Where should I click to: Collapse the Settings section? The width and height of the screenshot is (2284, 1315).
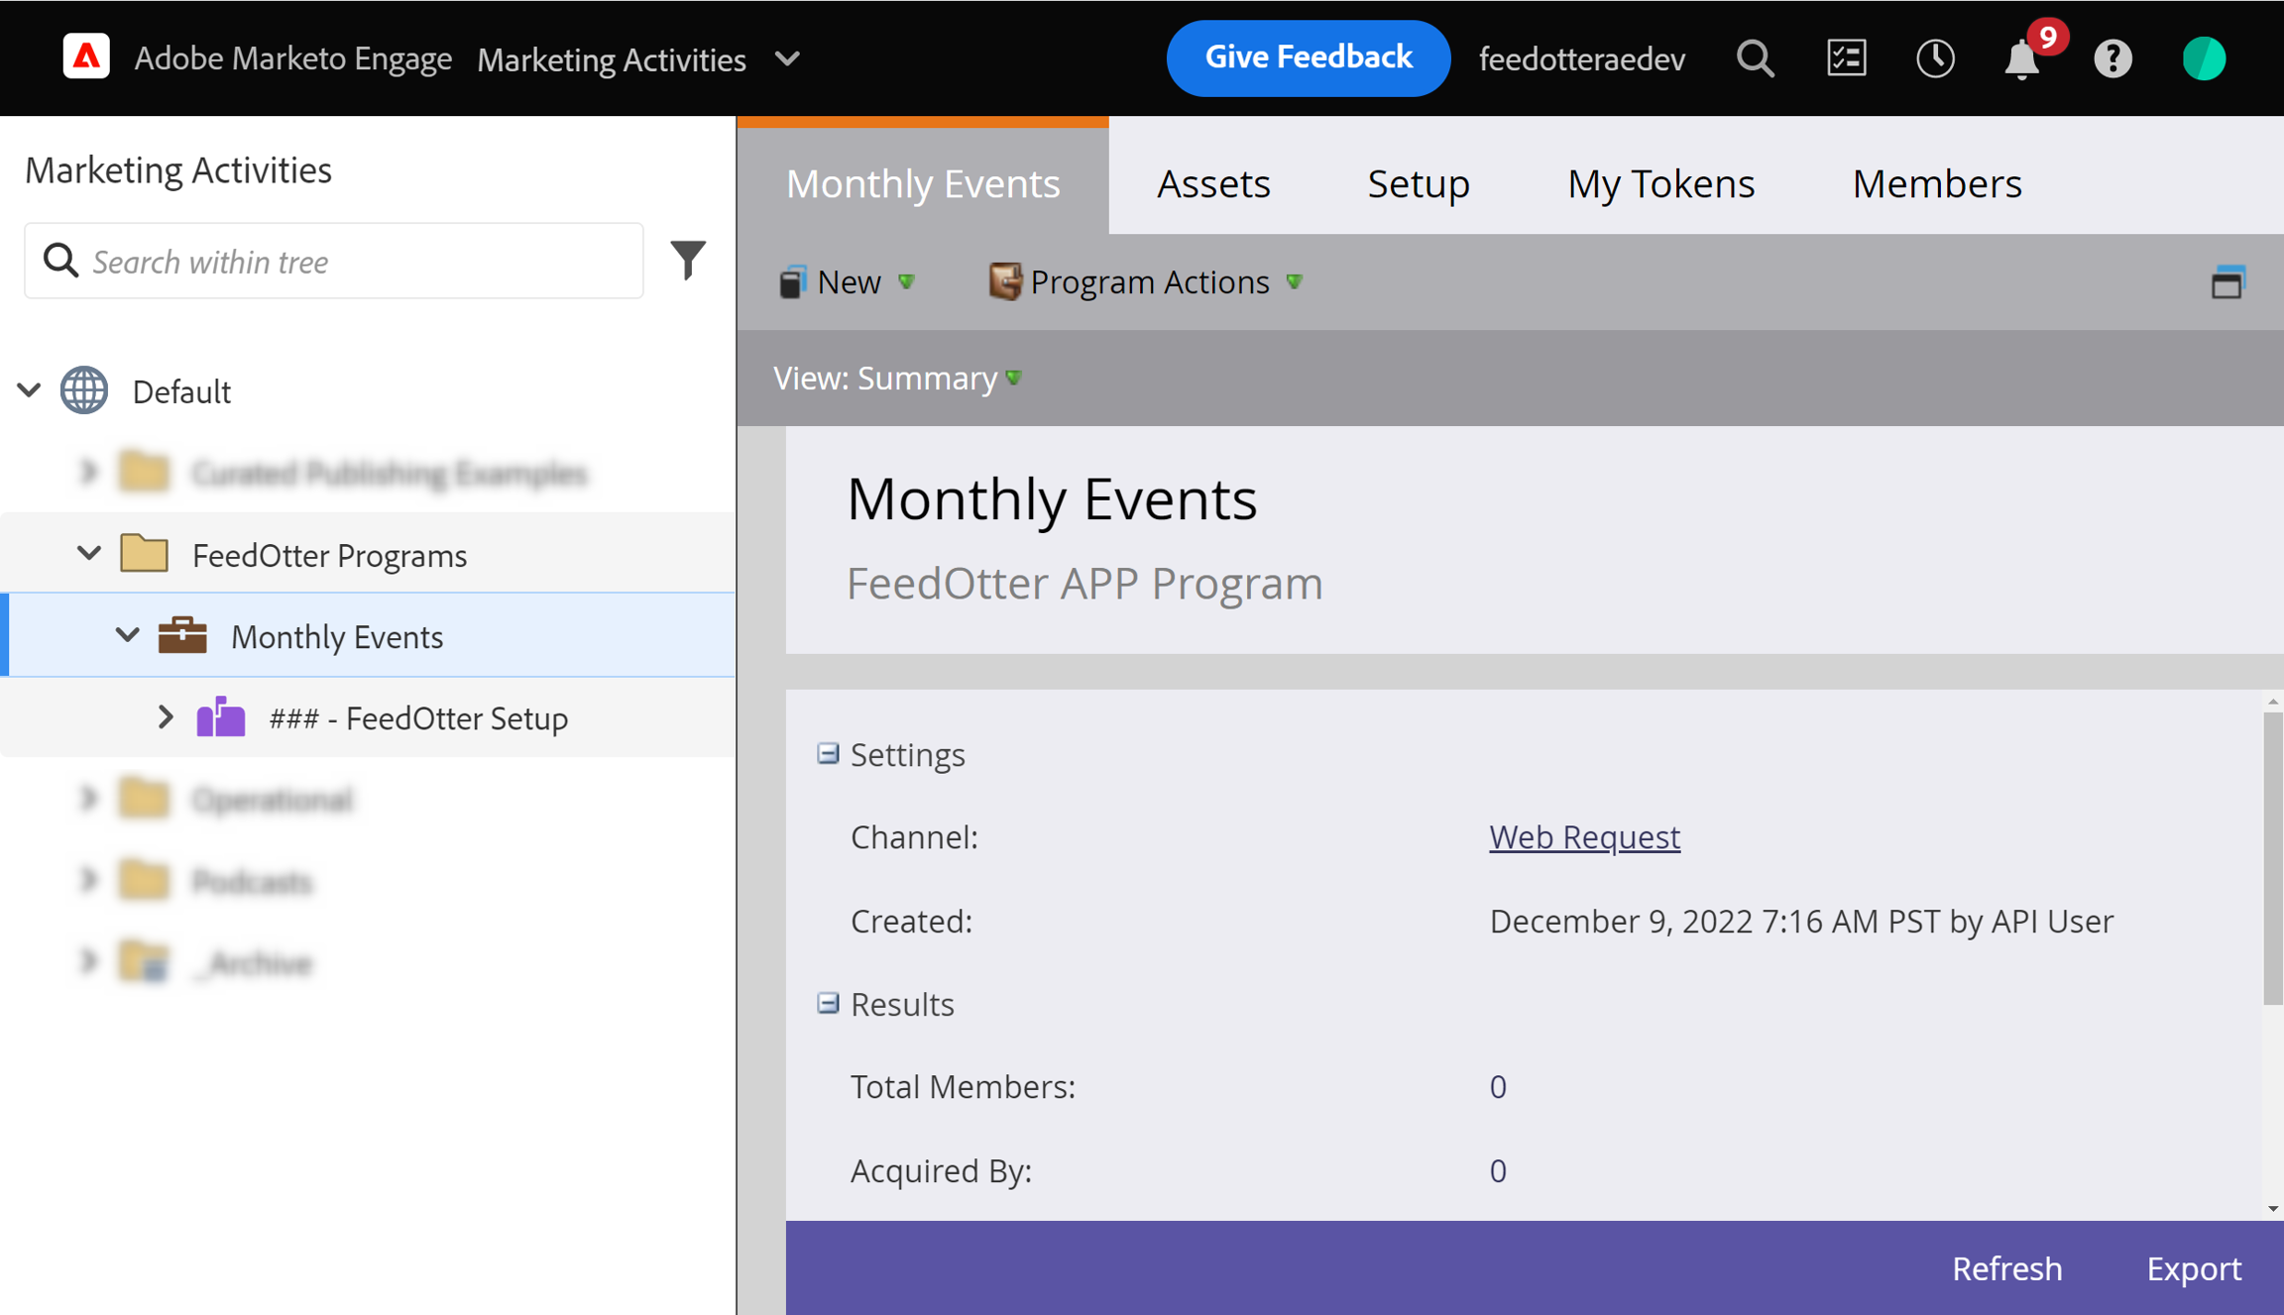pos(828,754)
